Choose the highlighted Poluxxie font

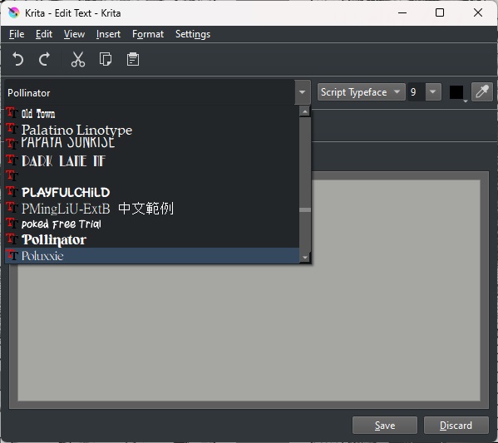pos(152,256)
